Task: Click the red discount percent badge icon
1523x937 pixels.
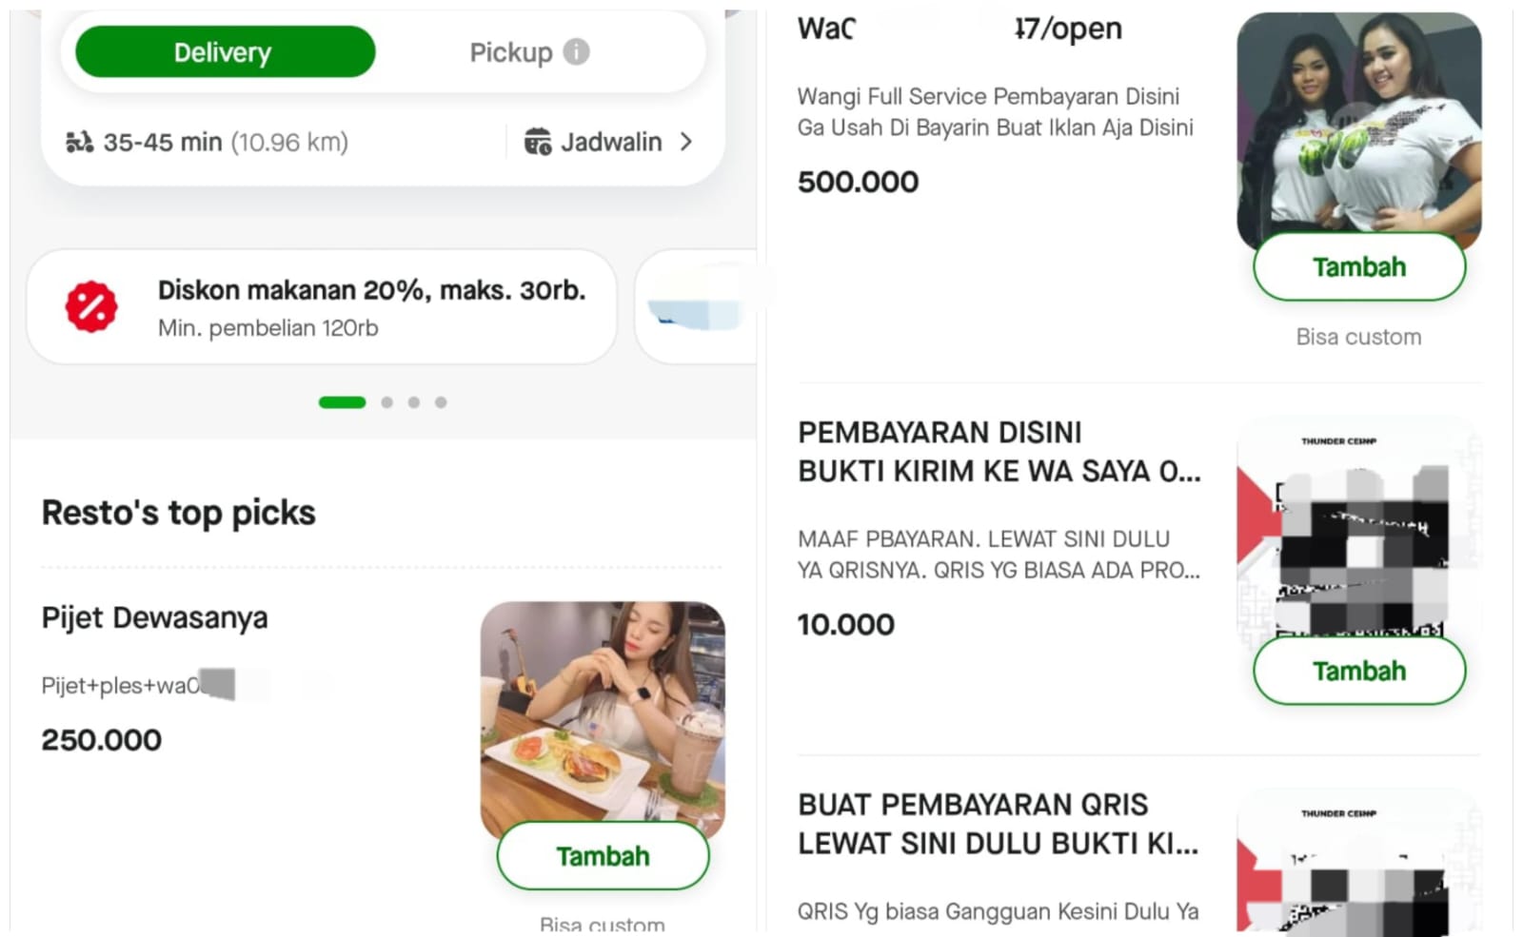Action: (x=91, y=306)
